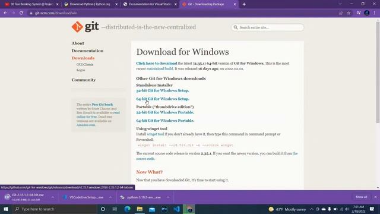Click Type here to search box
Screen dimensions: 380x214
pos(55,209)
